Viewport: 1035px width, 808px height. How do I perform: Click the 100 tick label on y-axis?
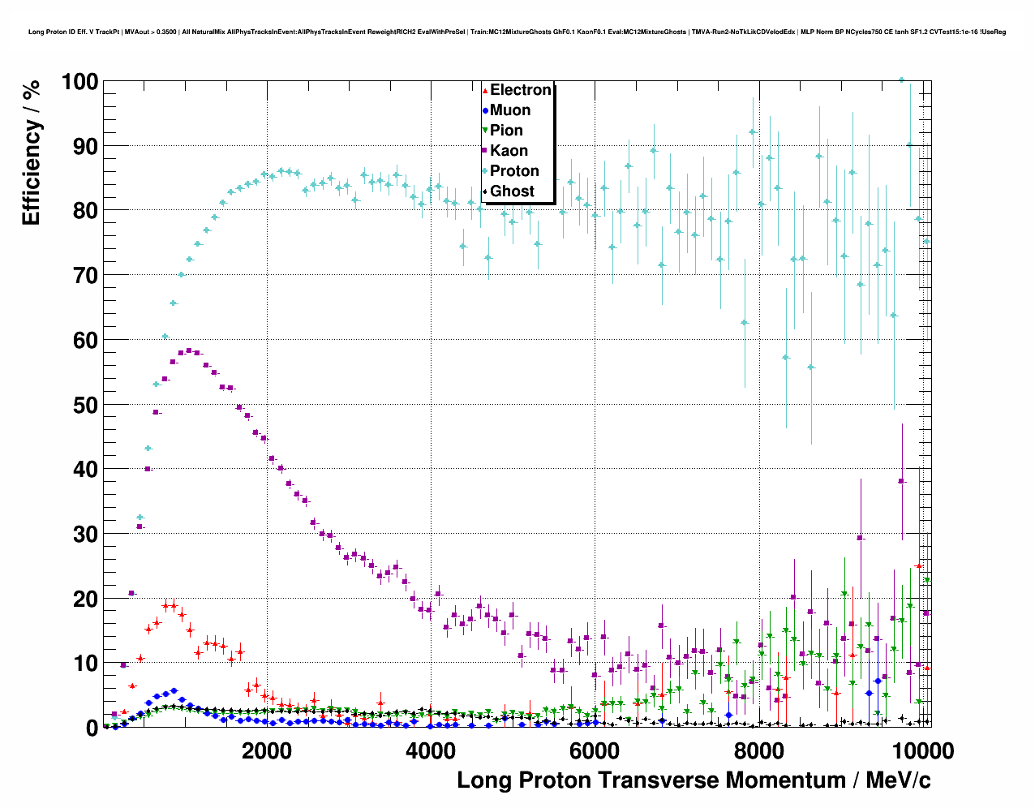79,82
